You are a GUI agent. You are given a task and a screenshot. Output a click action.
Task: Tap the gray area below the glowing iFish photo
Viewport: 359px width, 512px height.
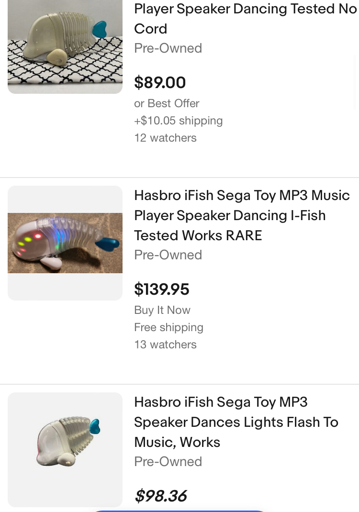coord(65,287)
